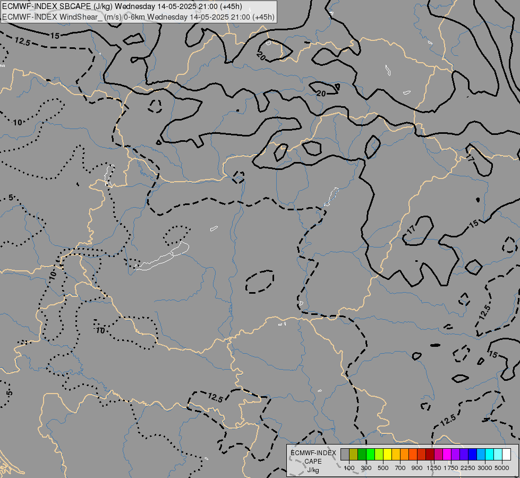Click the sky blue legend swatch
520x478 pixels.
(x=481, y=454)
